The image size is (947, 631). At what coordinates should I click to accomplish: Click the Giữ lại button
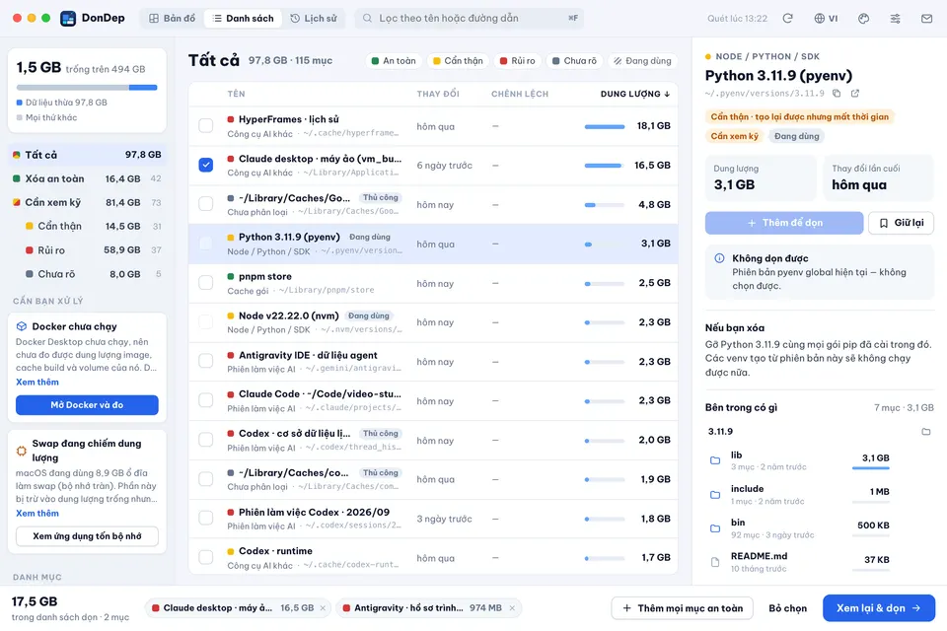click(x=901, y=223)
